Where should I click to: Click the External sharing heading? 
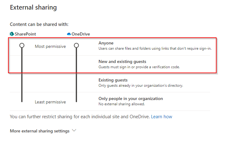point(33,7)
